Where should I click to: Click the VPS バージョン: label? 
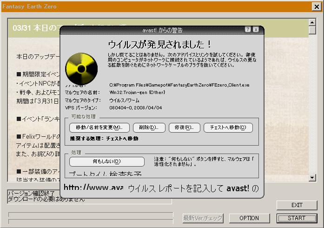[81, 108]
